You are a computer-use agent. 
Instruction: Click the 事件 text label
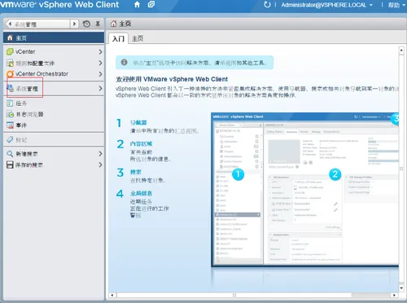[21, 125]
